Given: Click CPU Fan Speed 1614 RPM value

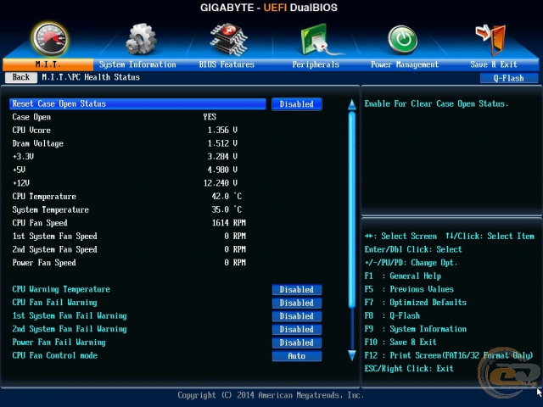Looking at the screenshot, I should coord(228,223).
